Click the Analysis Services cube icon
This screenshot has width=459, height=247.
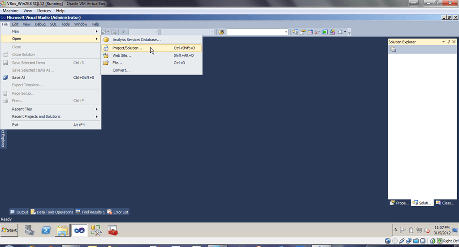[x=106, y=39]
